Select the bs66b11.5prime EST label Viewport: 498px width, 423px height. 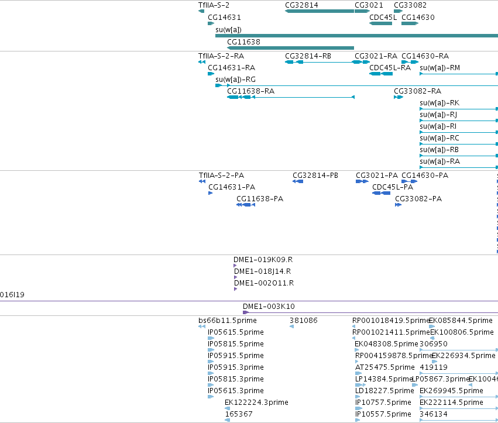coord(228,321)
